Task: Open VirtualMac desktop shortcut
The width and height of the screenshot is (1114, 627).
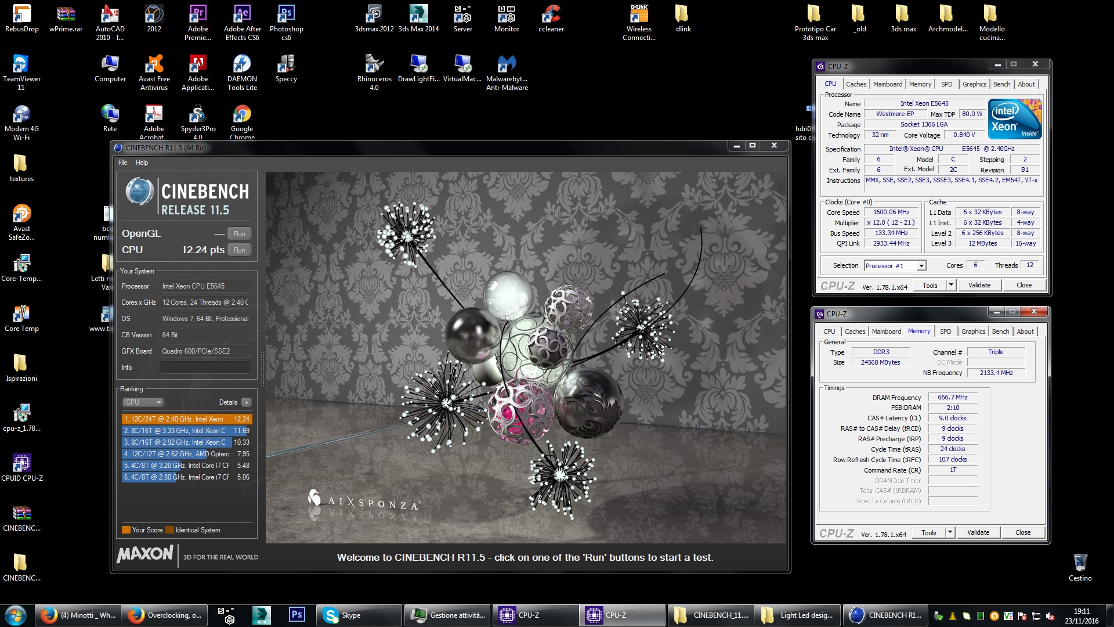Action: coord(462,69)
